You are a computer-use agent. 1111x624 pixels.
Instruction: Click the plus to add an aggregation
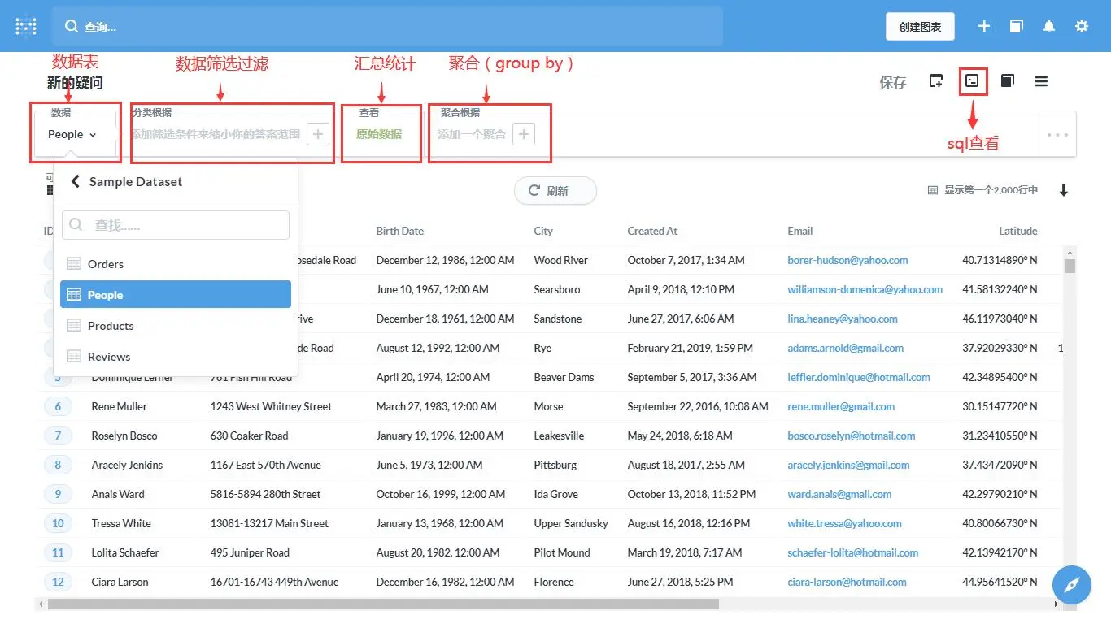(524, 134)
